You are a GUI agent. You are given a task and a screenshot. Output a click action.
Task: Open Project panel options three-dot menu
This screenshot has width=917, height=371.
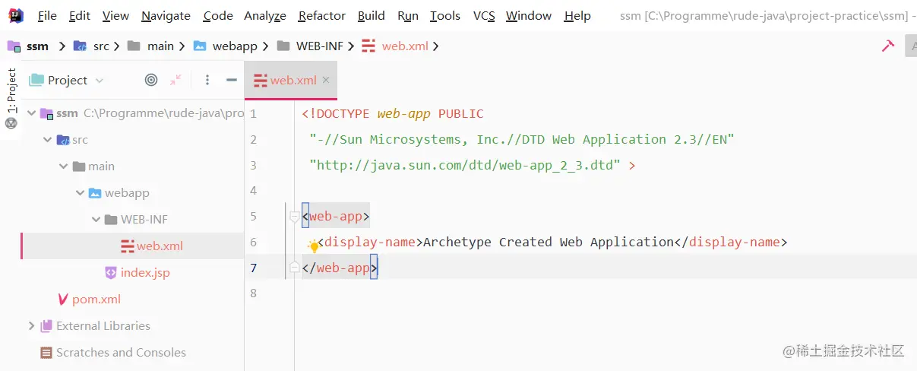click(207, 80)
